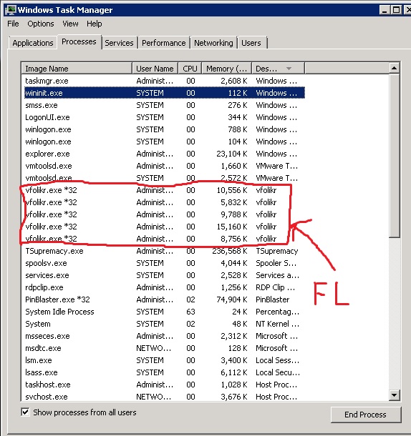
Task: Click the RDP Clip description cell
Action: pyautogui.click(x=275, y=287)
